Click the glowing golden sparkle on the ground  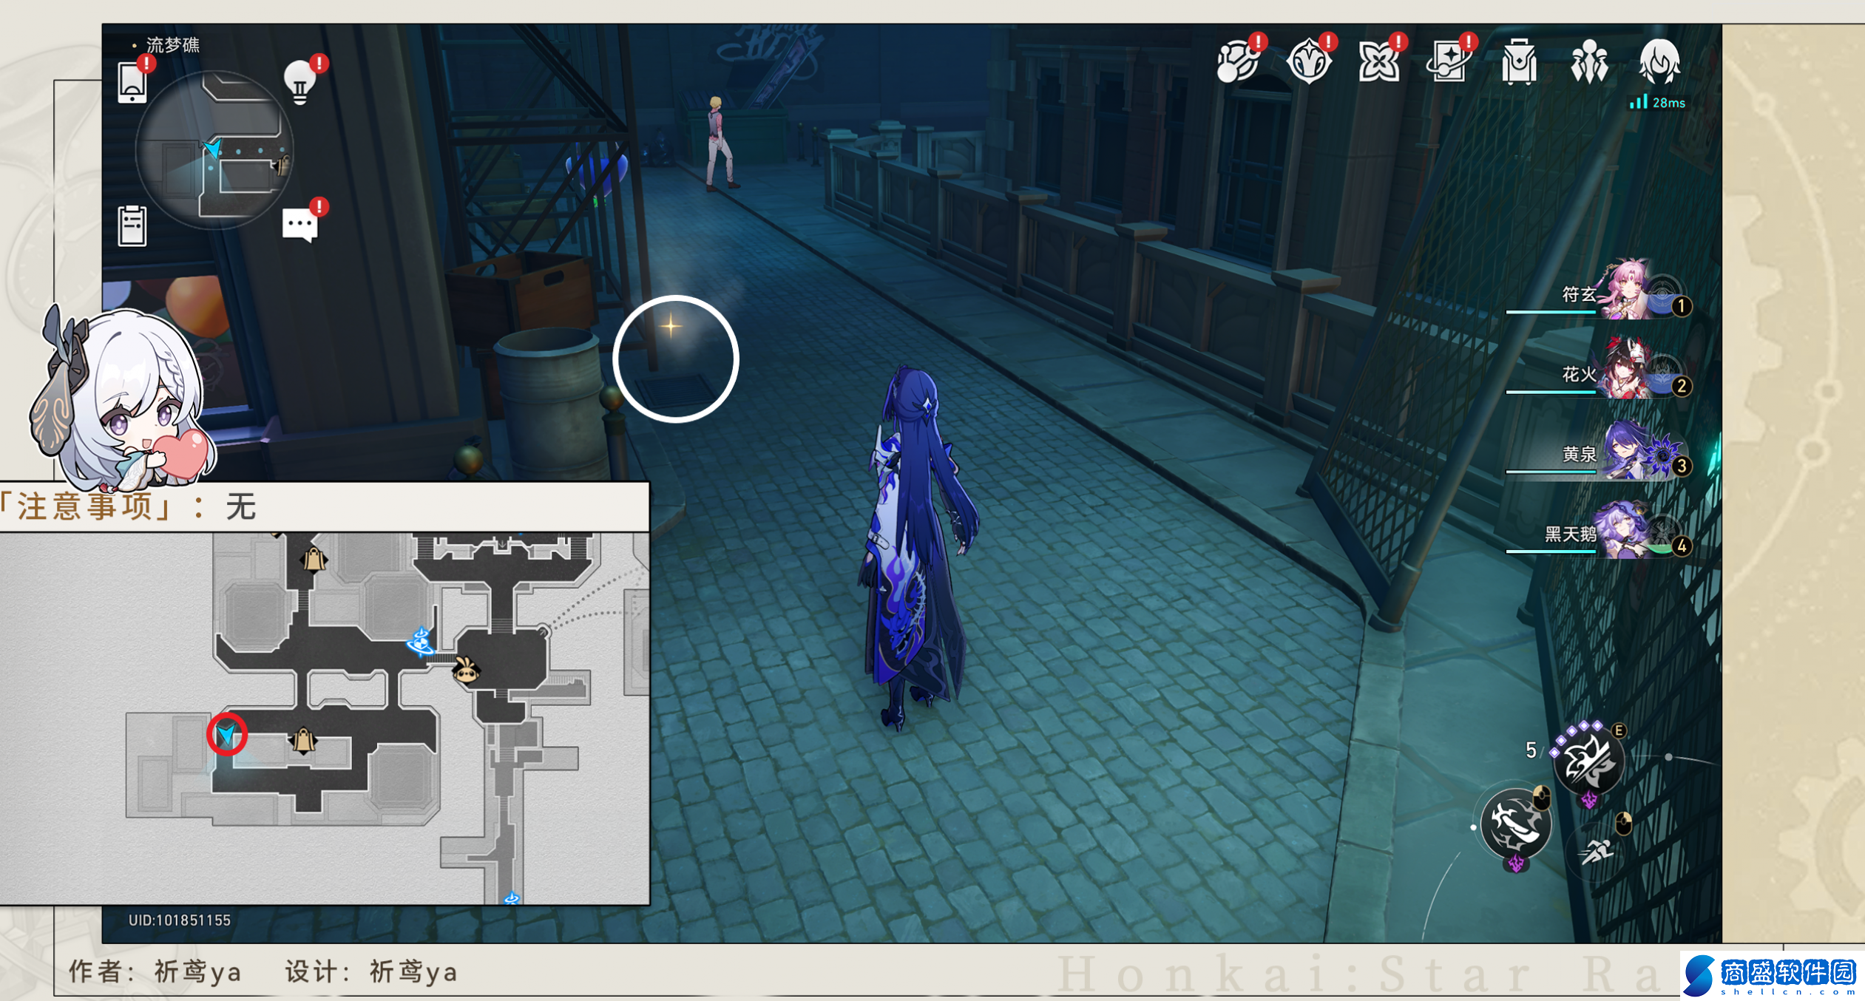tap(671, 326)
